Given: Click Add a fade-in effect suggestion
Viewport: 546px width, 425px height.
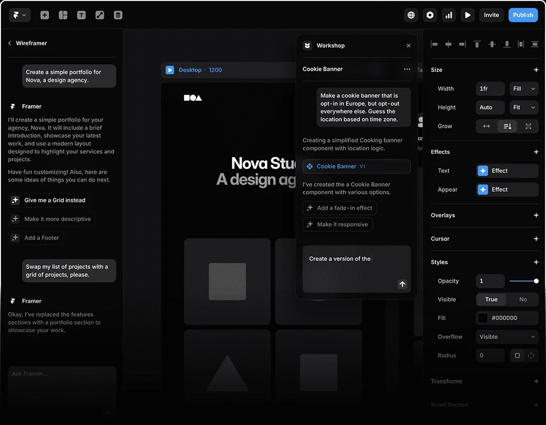Looking at the screenshot, I should coord(340,208).
